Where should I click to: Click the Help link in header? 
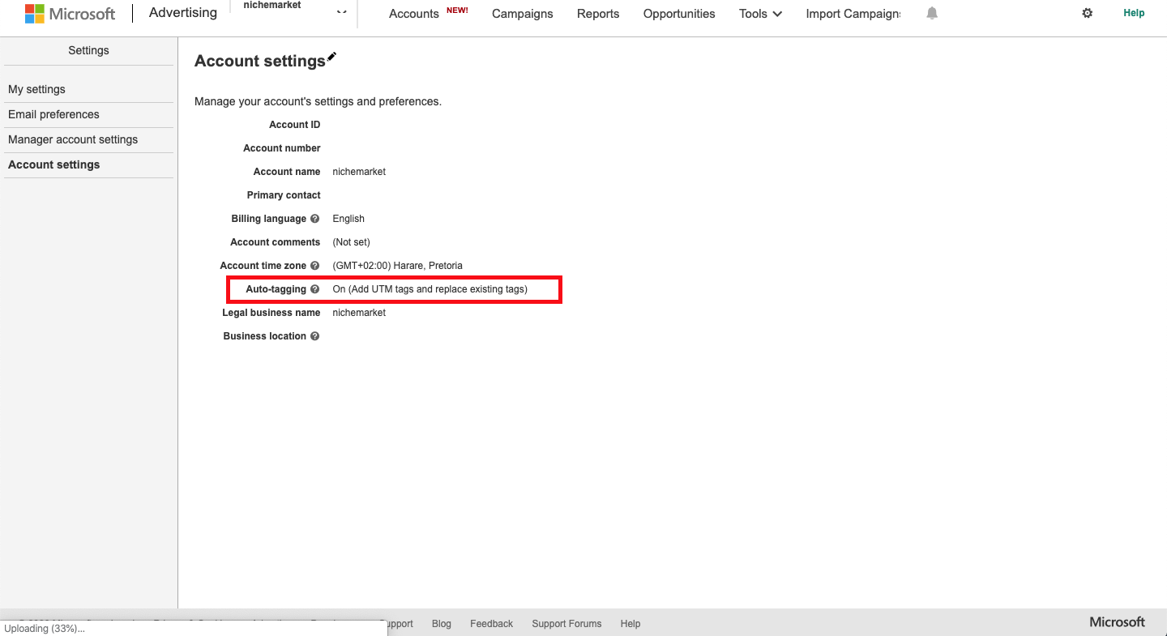pos(1134,13)
